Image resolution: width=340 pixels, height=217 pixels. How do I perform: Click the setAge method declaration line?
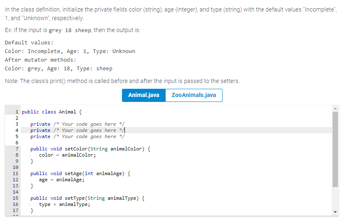(x=80, y=173)
